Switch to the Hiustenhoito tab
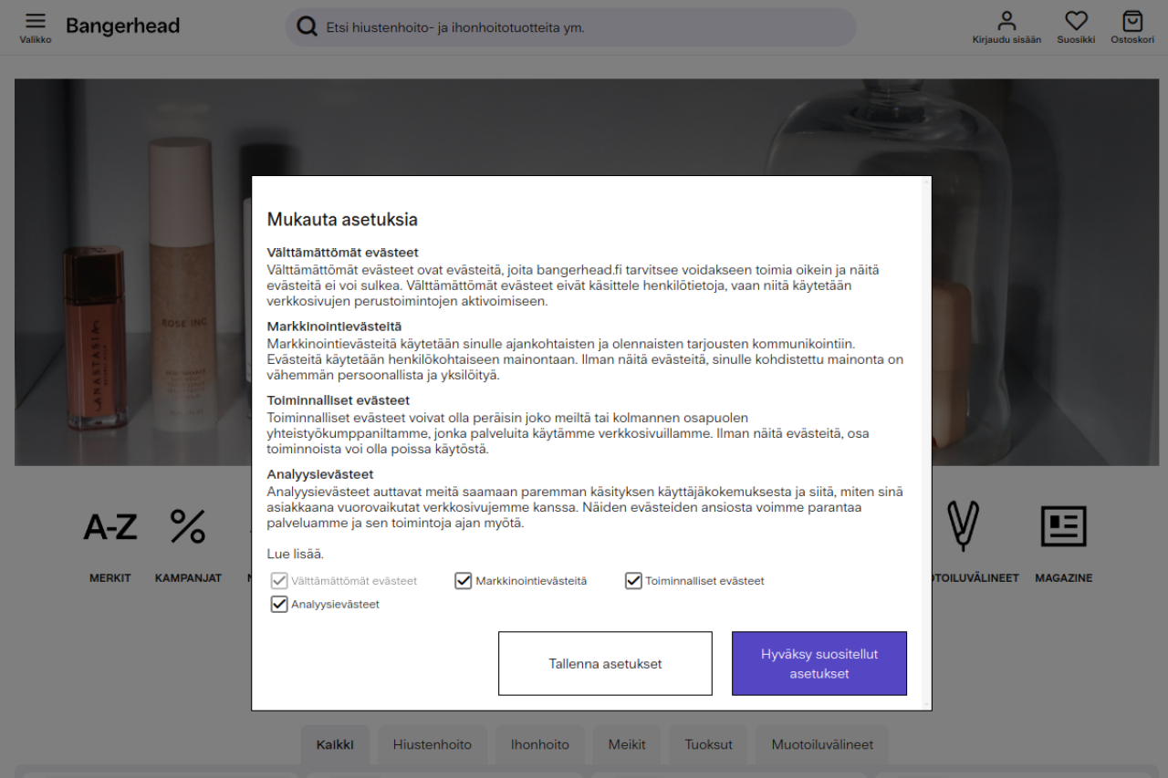Viewport: 1168px width, 778px height. 433,744
